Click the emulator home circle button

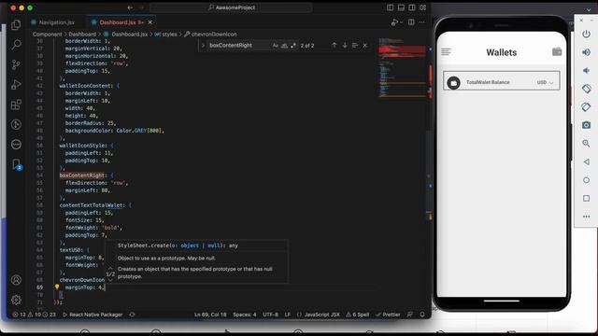[586, 180]
